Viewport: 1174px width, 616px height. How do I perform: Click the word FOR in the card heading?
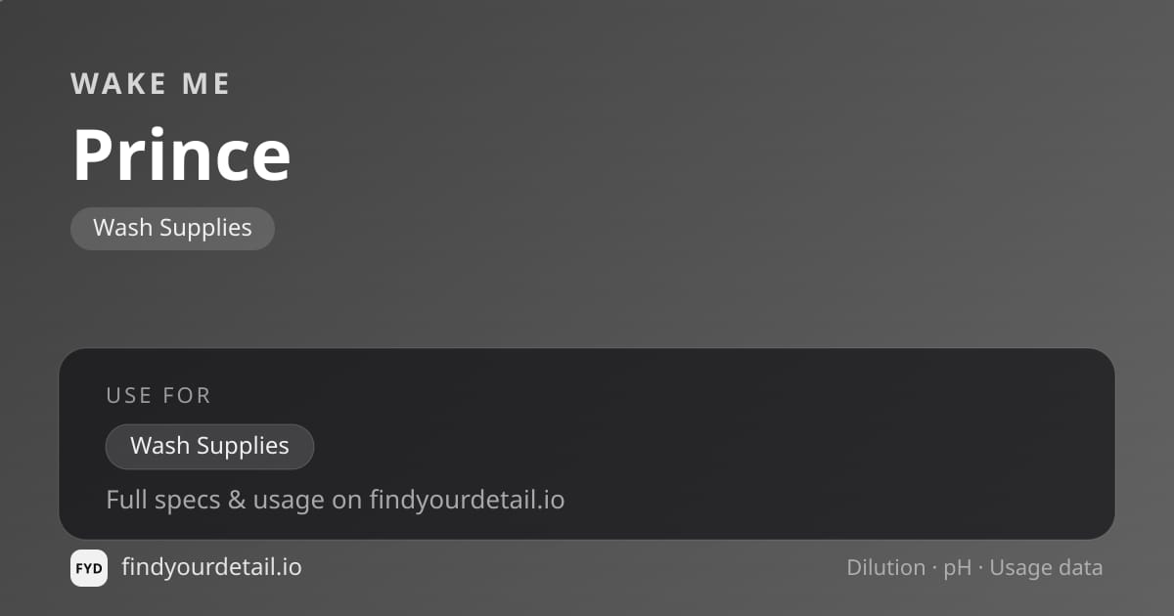coord(189,395)
